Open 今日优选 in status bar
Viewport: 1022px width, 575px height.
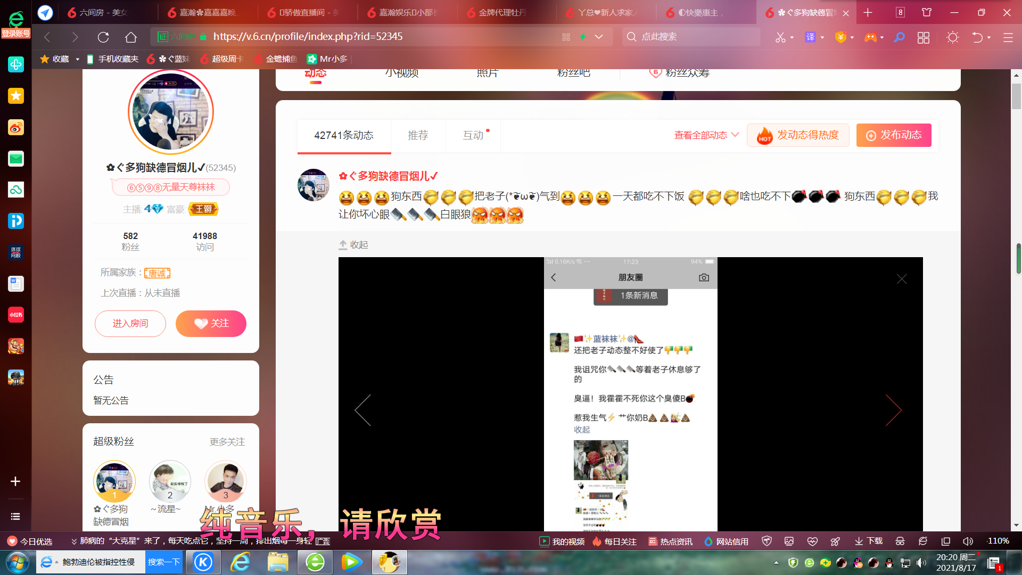(30, 541)
